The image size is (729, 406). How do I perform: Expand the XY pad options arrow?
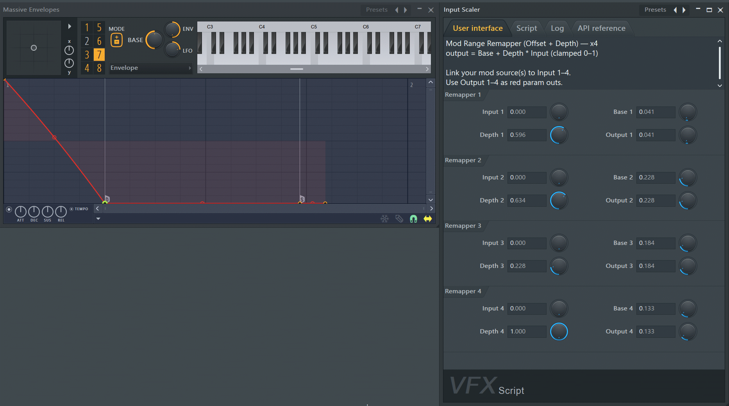coord(70,27)
